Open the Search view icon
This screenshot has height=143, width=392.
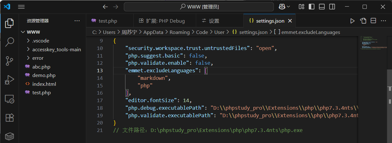pos(9,42)
